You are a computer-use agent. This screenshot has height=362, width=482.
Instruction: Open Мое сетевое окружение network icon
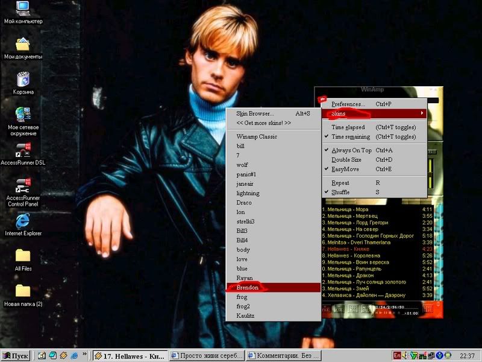pyautogui.click(x=23, y=115)
